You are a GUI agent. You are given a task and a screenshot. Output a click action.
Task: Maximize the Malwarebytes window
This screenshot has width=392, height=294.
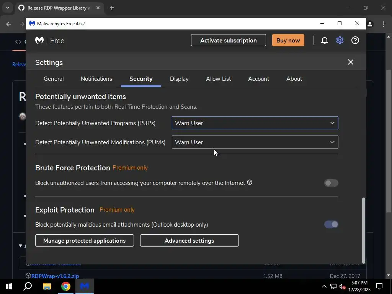340,23
